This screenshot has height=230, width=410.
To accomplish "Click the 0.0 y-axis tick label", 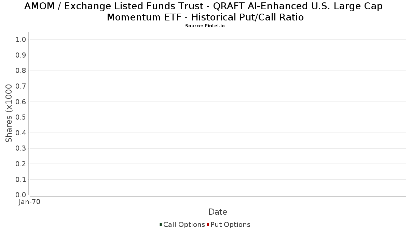I will (x=21, y=195).
